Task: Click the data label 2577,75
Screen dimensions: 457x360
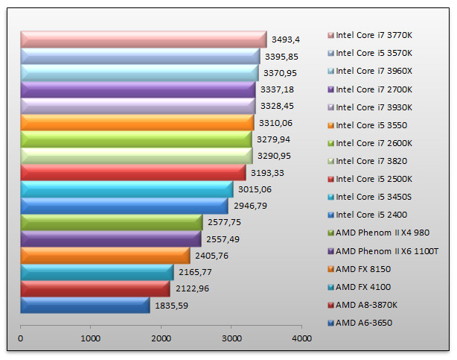Action: click(225, 222)
